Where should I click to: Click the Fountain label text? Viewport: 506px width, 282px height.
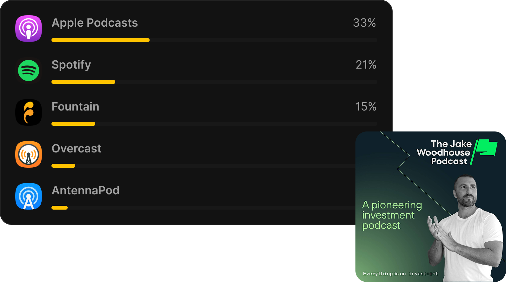tap(75, 107)
